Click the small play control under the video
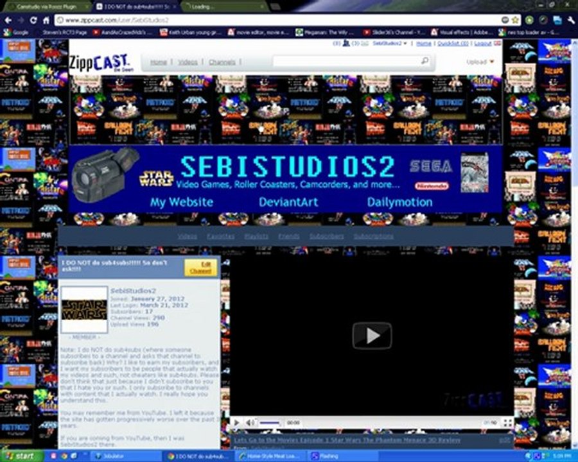Image resolution: width=578 pixels, height=462 pixels. pyautogui.click(x=236, y=423)
